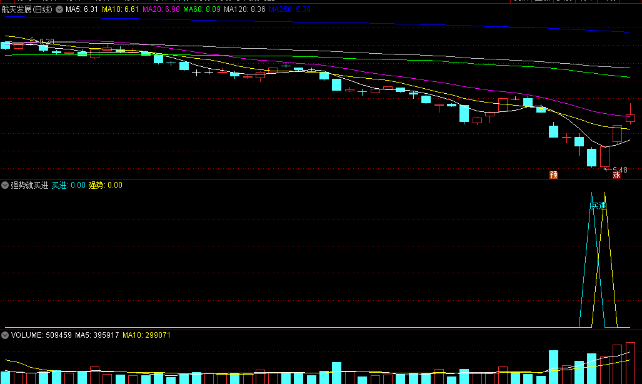Select the tallest red volume bar at far right
The height and width of the screenshot is (384, 642).
(630, 363)
